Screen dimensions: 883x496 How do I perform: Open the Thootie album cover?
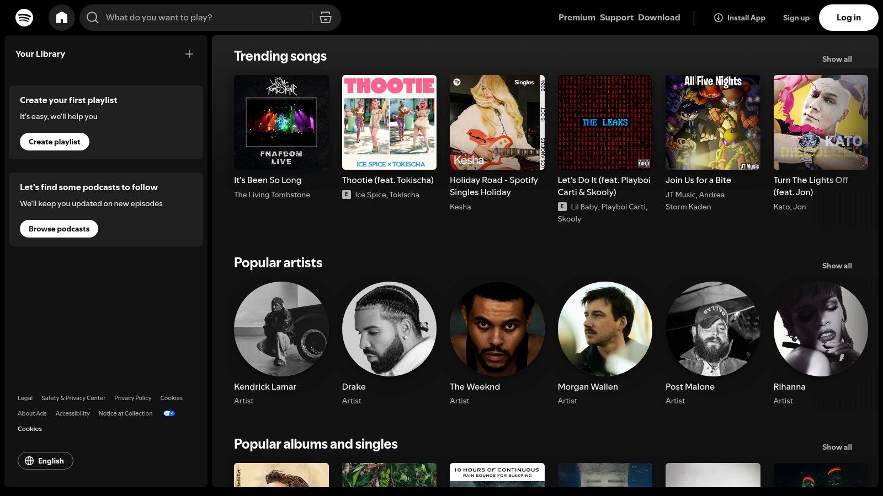coord(389,122)
